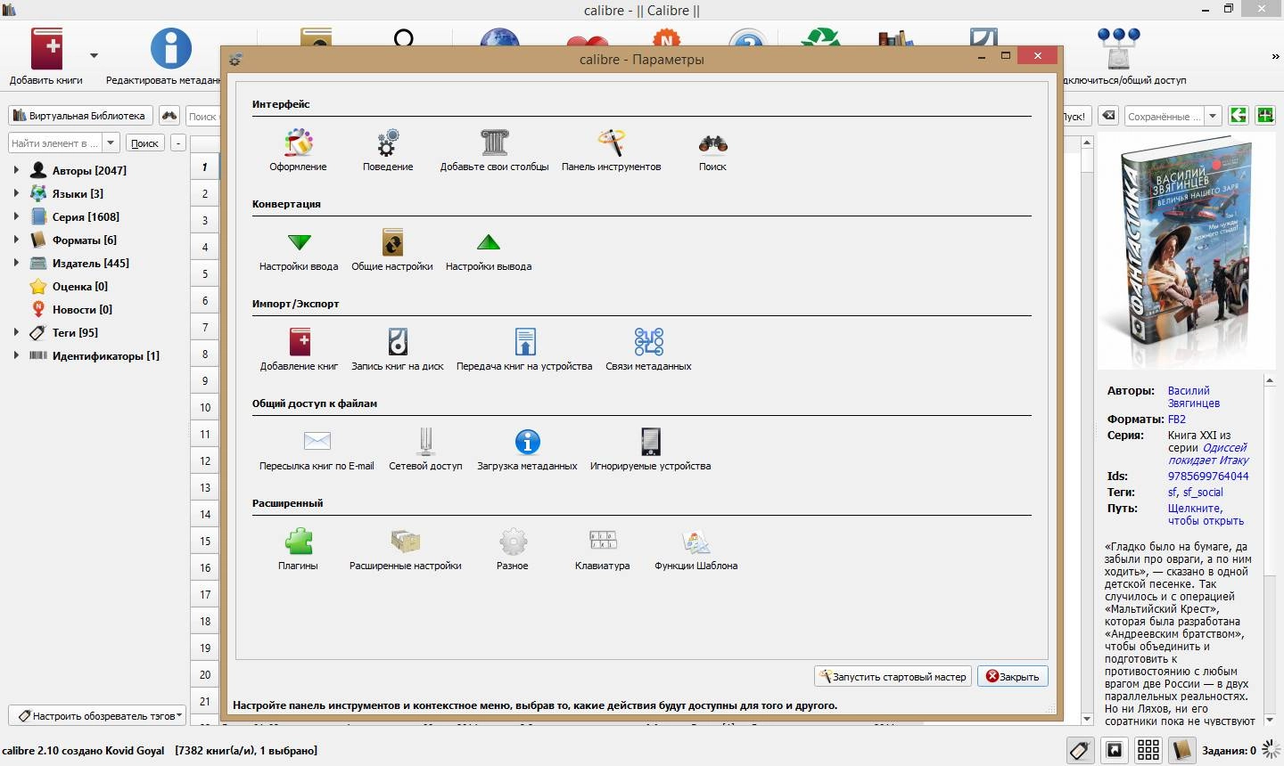Click the Задания: 0 jobs indicator
This screenshot has height=766, width=1284.
tap(1228, 750)
